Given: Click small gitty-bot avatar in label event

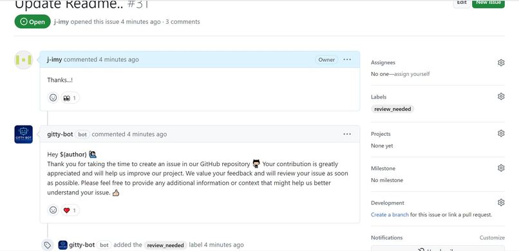Looking at the screenshot, I should (x=63, y=245).
